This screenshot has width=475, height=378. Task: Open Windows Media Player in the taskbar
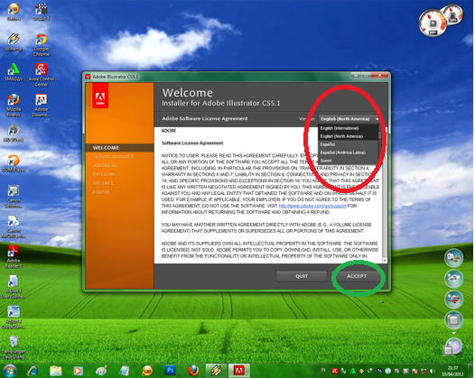[79, 371]
